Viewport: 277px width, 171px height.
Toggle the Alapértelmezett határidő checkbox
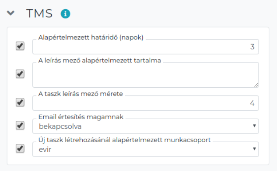tap(20, 46)
